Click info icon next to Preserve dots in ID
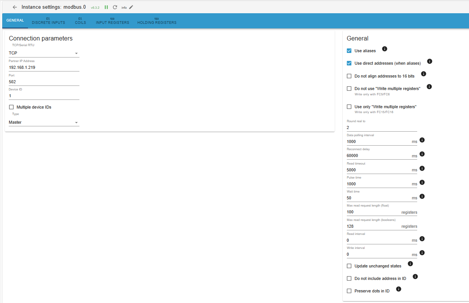The image size is (469, 303). pos(398,289)
